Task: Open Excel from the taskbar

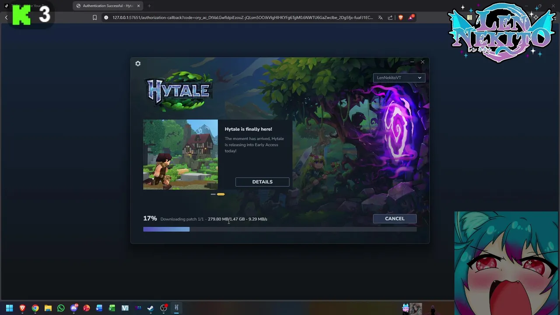Action: tap(112, 308)
